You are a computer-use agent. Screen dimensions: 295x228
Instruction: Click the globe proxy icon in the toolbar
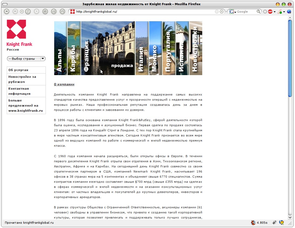tap(289, 11)
